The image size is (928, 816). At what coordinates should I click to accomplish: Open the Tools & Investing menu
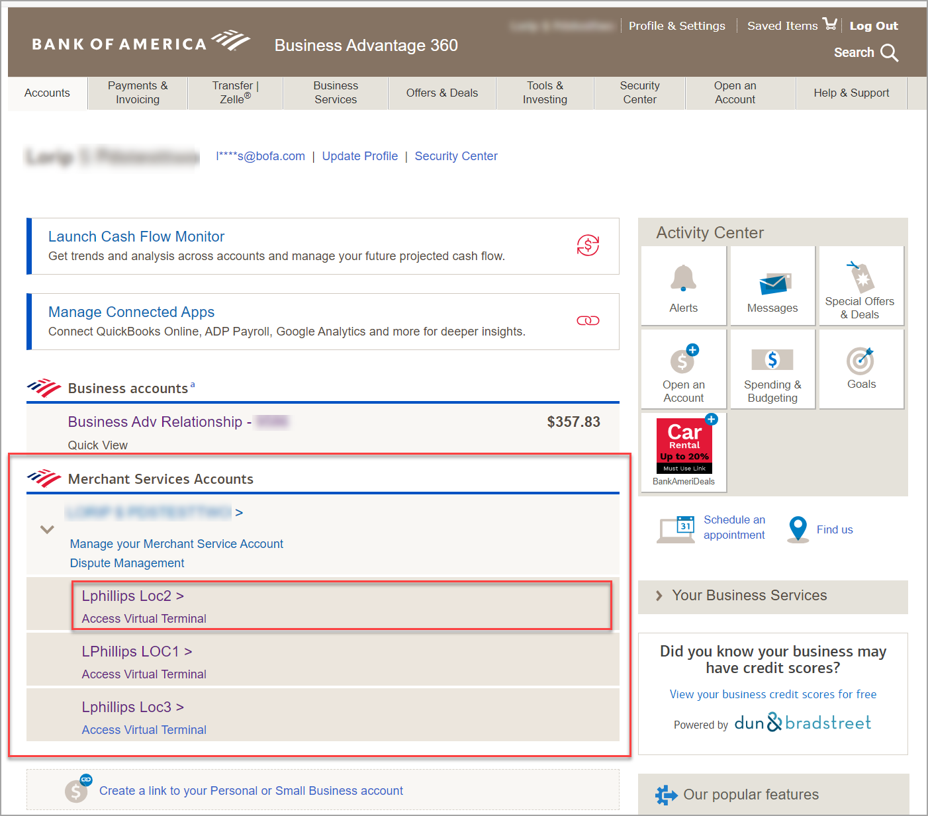click(545, 93)
